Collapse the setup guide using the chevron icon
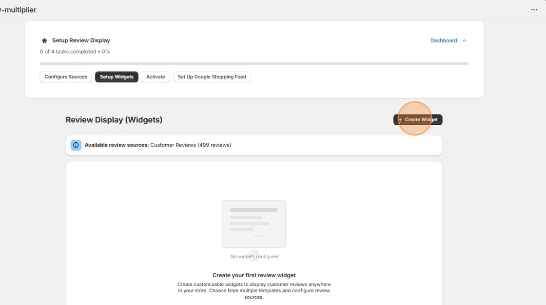The height and width of the screenshot is (305, 546). tap(465, 40)
